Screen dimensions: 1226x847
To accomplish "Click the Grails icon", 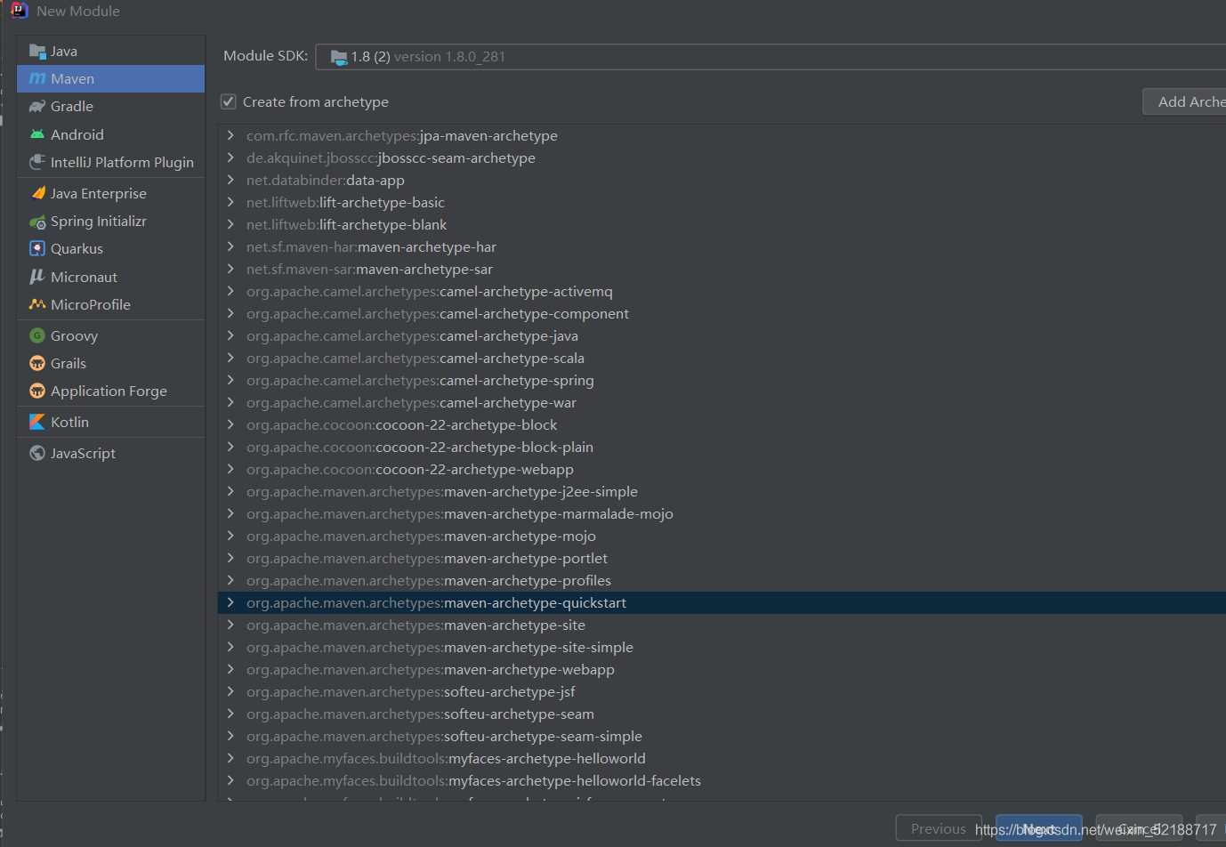I will (x=37, y=363).
